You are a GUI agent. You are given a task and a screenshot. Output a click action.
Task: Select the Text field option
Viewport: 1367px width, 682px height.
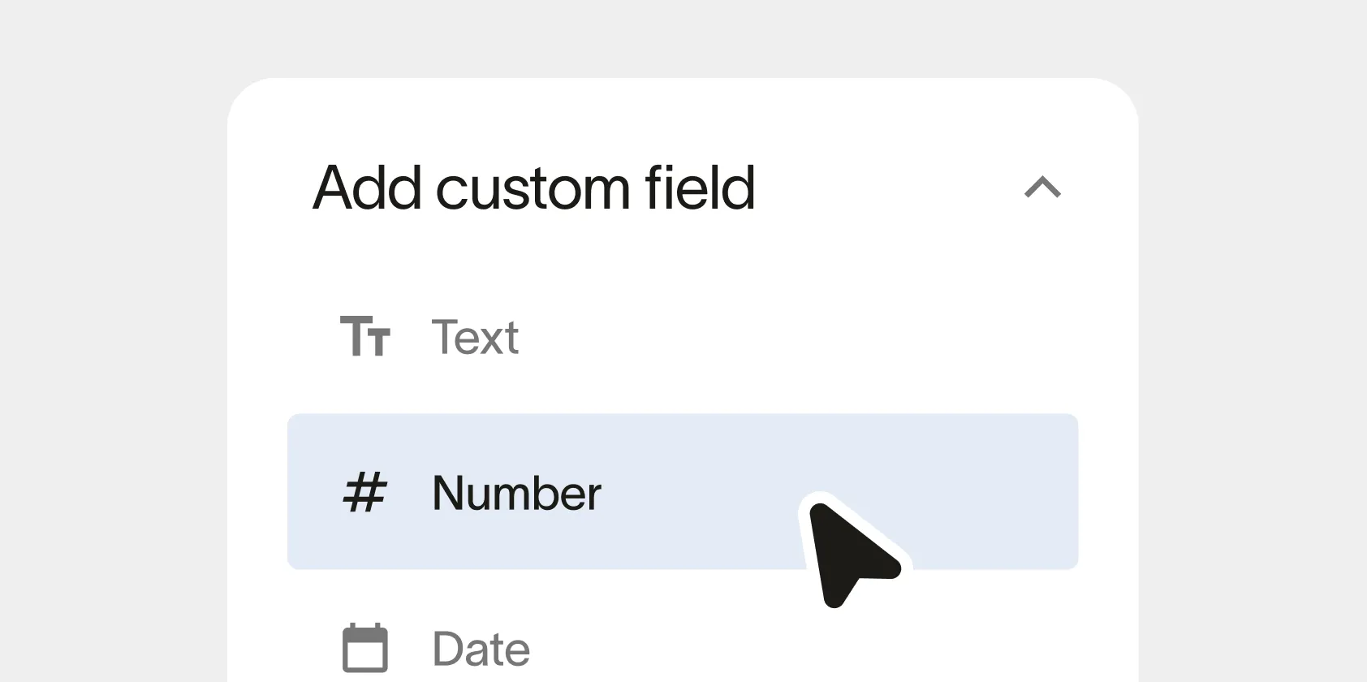[x=475, y=337]
